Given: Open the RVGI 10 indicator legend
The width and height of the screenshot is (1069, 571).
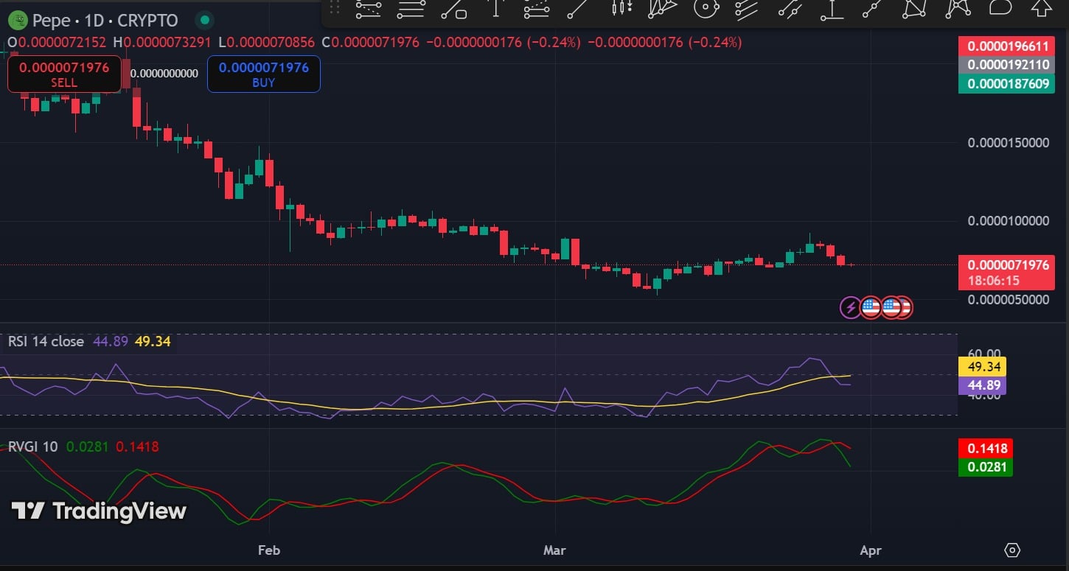Looking at the screenshot, I should [34, 446].
